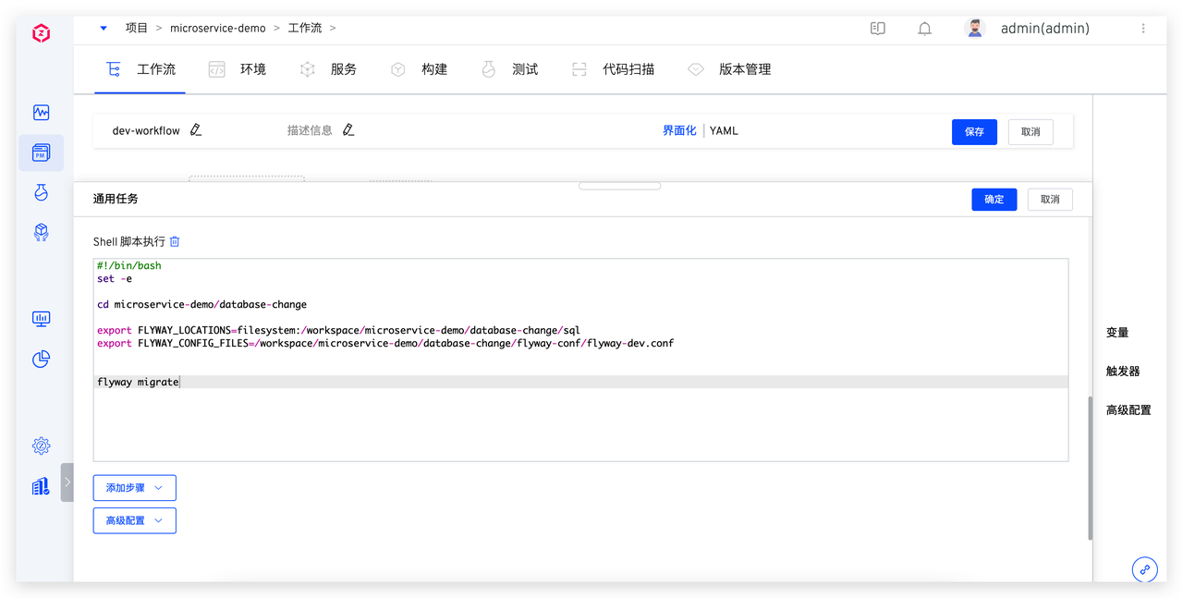
Task: Click the 保存 button
Action: (x=974, y=132)
